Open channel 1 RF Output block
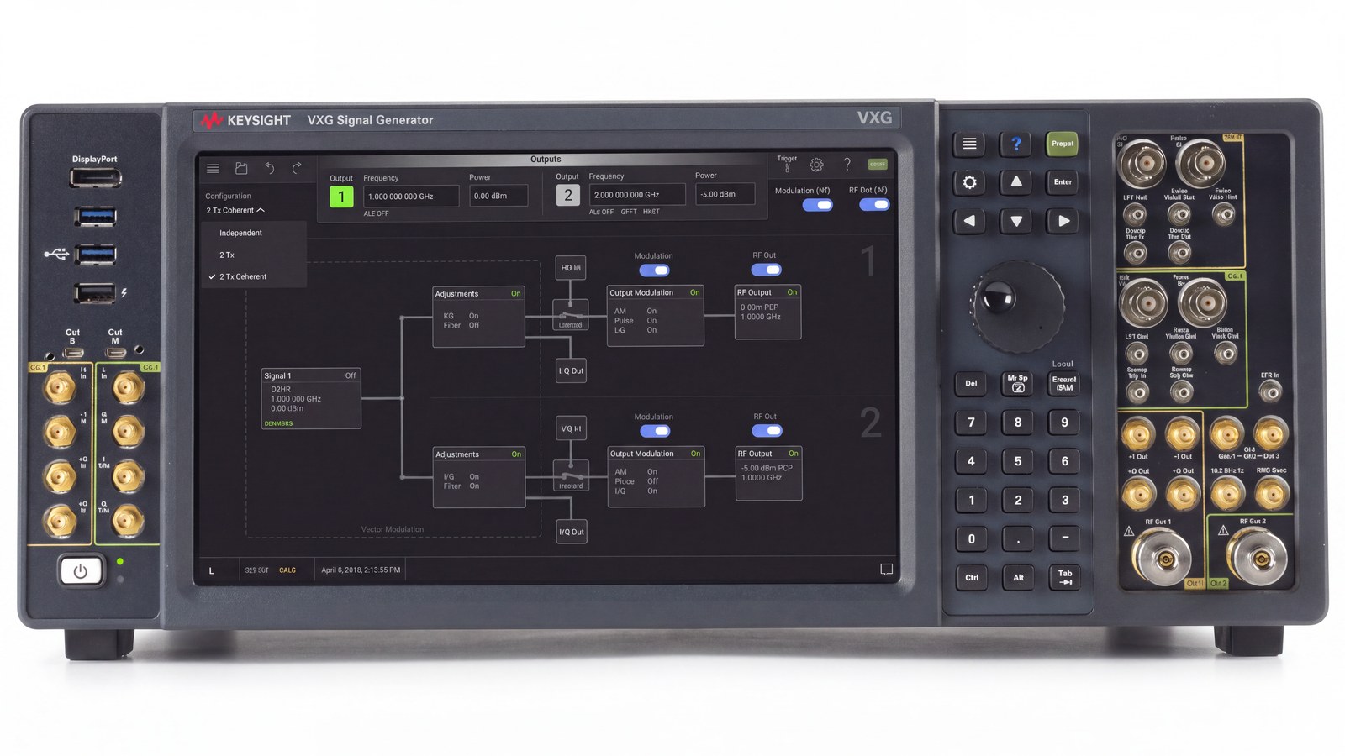This screenshot has width=1345, height=756. click(768, 312)
